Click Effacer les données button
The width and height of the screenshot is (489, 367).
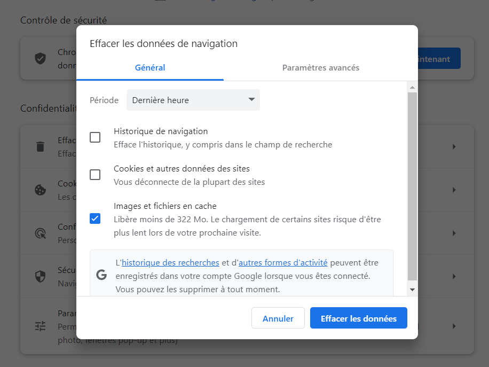tap(358, 317)
